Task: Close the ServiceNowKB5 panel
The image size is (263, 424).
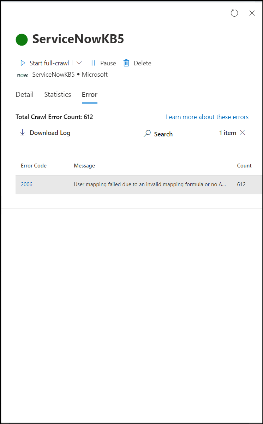Action: [x=252, y=13]
